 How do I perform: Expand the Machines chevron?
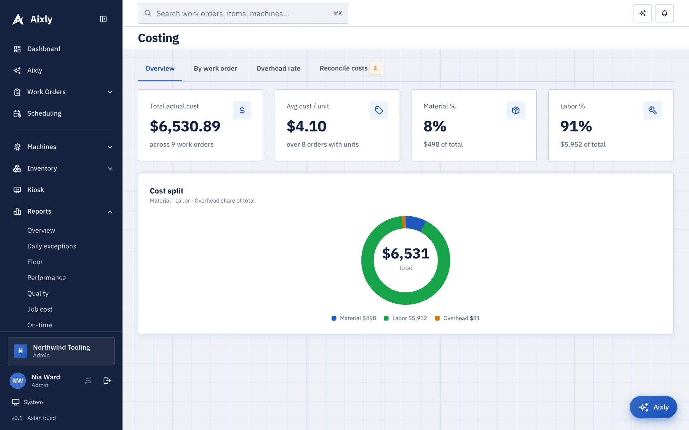110,147
